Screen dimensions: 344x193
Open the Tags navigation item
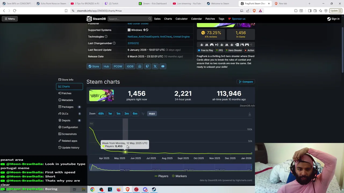(221, 19)
